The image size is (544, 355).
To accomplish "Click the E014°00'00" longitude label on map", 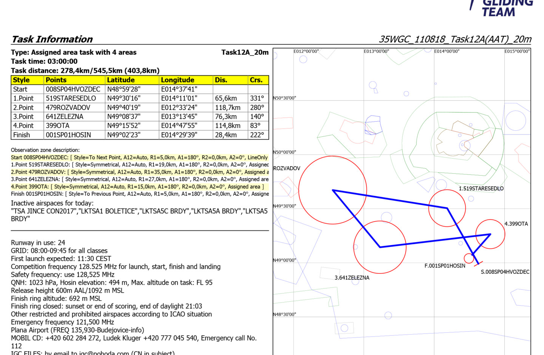I will [447, 51].
